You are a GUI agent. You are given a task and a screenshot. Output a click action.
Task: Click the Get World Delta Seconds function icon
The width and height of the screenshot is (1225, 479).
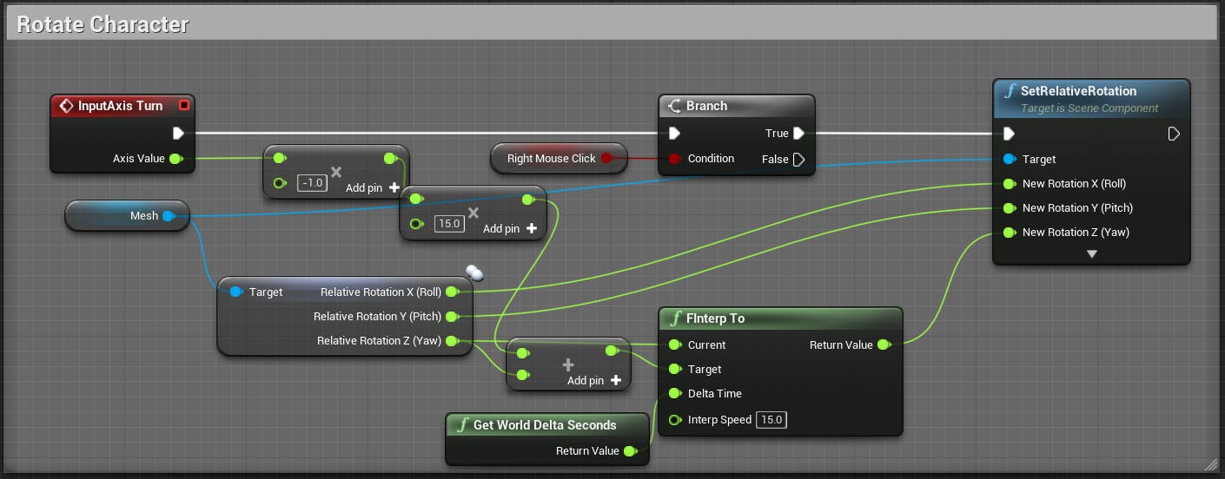(x=462, y=425)
